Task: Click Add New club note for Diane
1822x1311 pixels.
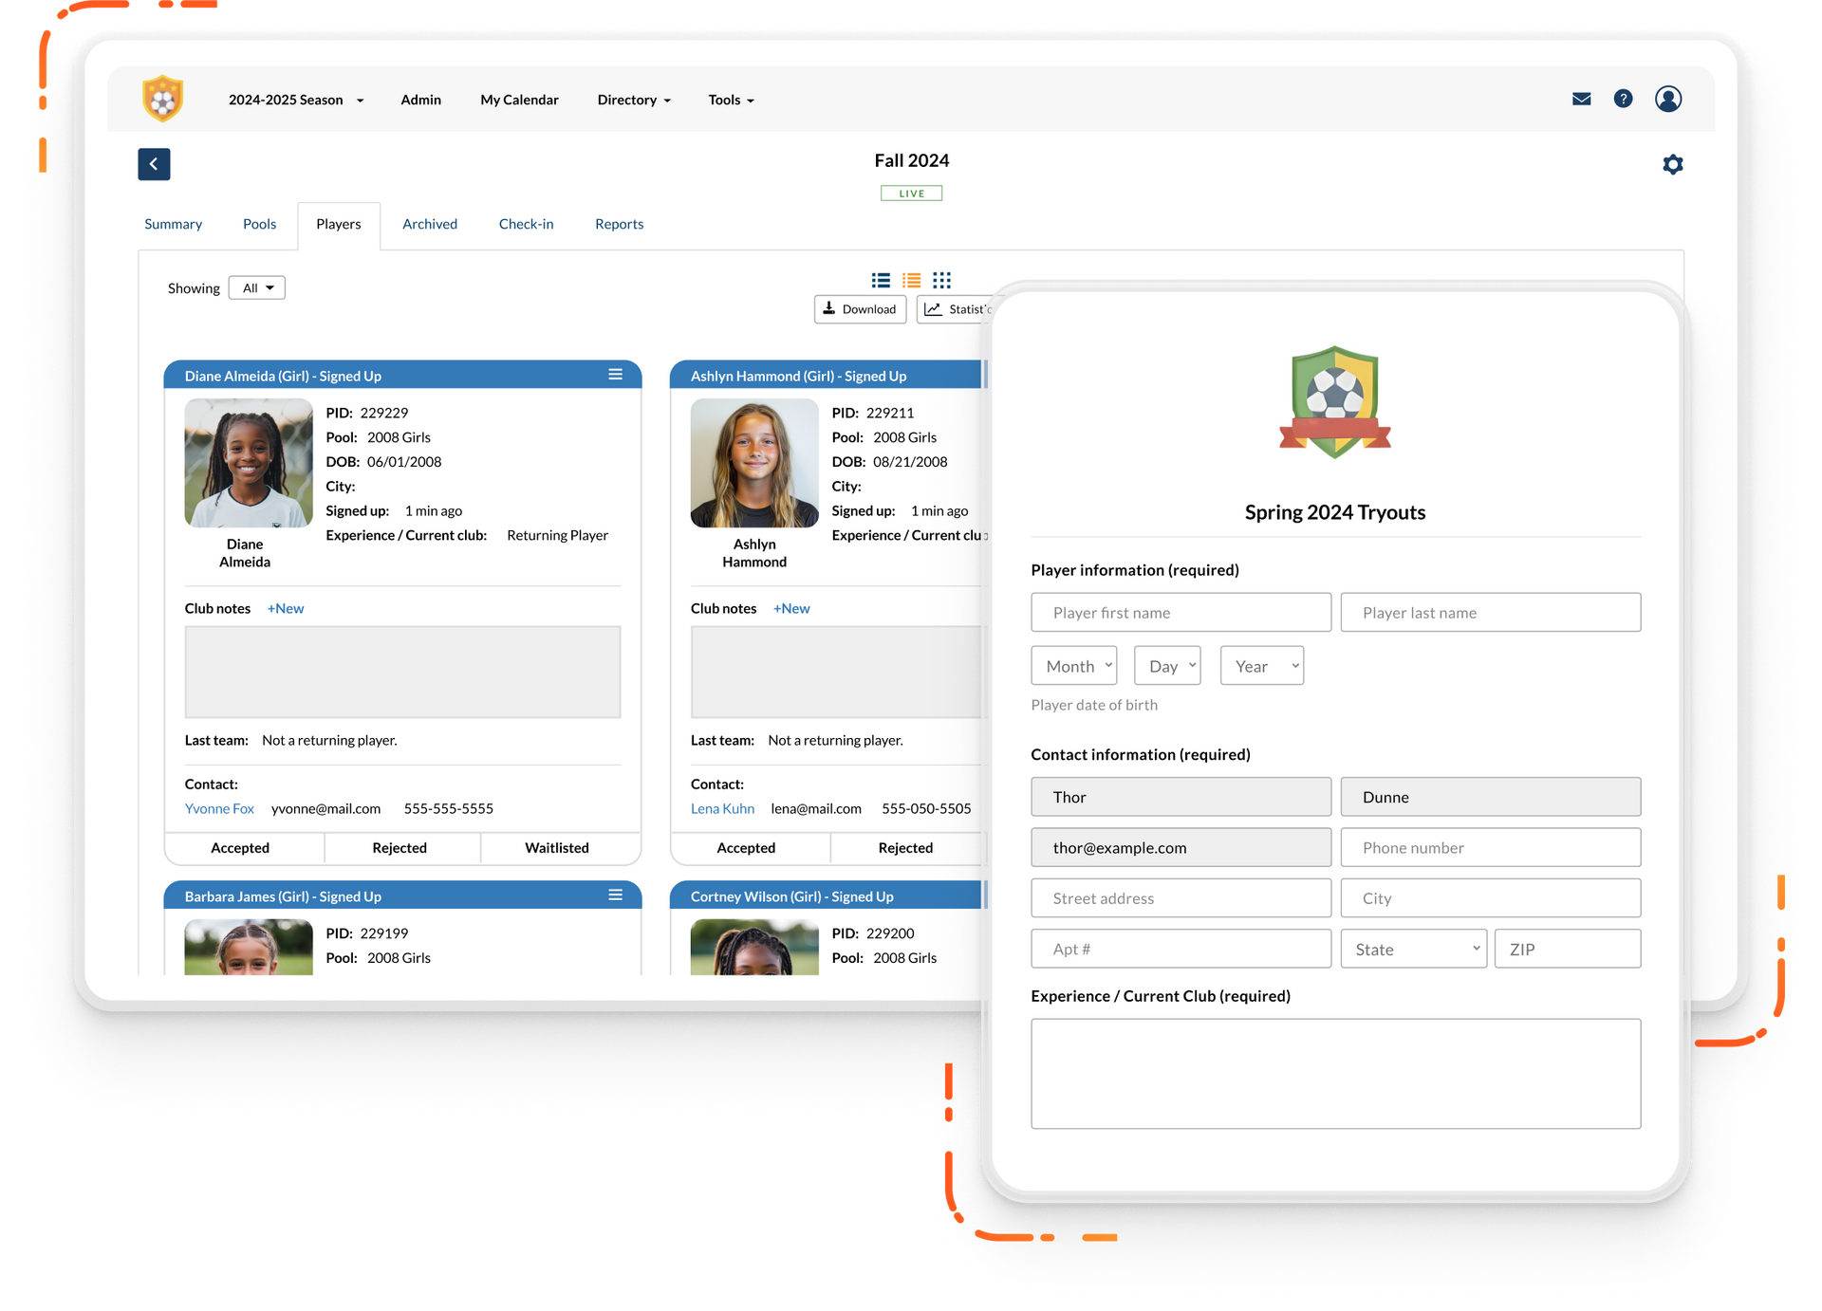Action: coord(283,608)
